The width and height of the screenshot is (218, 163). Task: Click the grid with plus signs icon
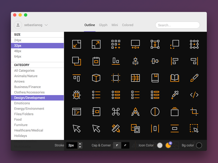(x=116, y=44)
